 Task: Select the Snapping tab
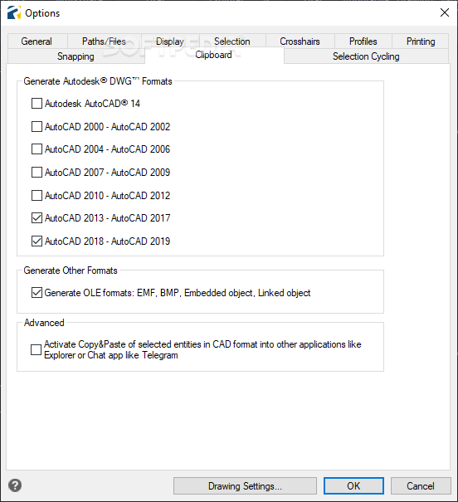pyautogui.click(x=76, y=56)
